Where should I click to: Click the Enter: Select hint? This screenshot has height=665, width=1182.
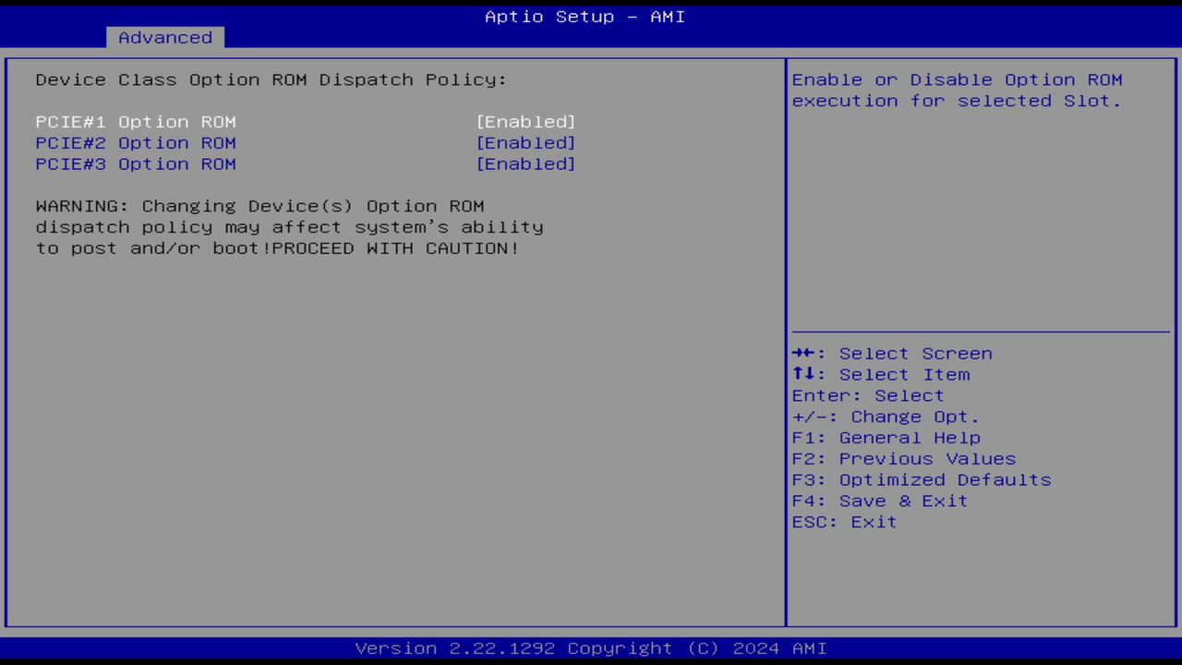click(868, 396)
